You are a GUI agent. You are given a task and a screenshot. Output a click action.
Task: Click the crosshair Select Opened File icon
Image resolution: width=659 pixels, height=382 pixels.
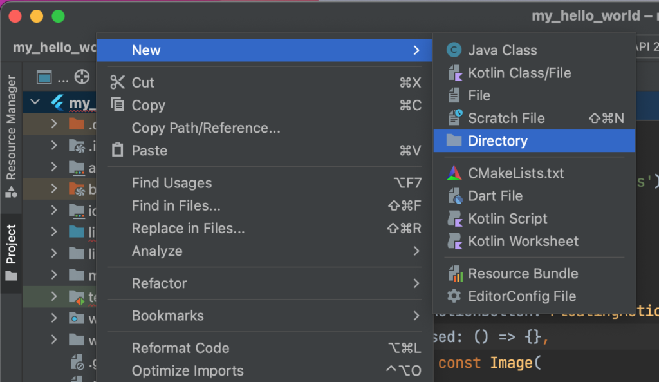pos(82,77)
